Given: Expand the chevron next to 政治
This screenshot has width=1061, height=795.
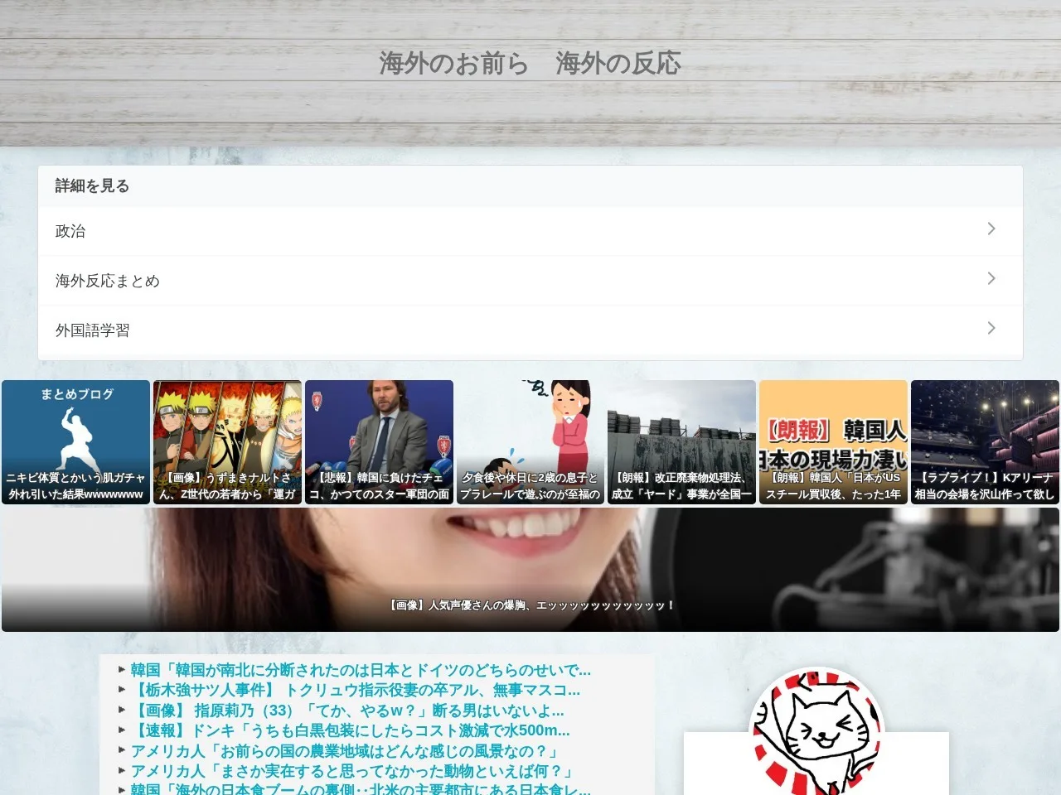Looking at the screenshot, I should [991, 229].
